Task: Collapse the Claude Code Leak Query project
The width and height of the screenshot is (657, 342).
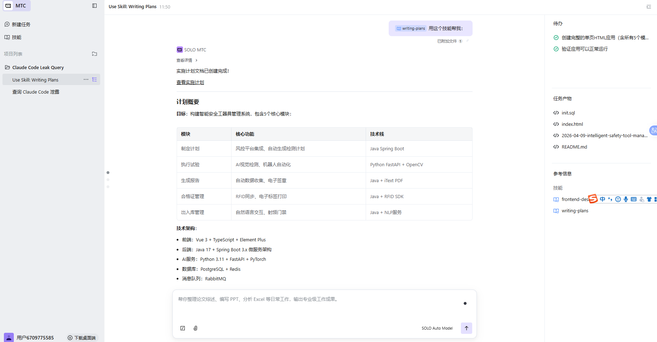Action: click(7, 67)
